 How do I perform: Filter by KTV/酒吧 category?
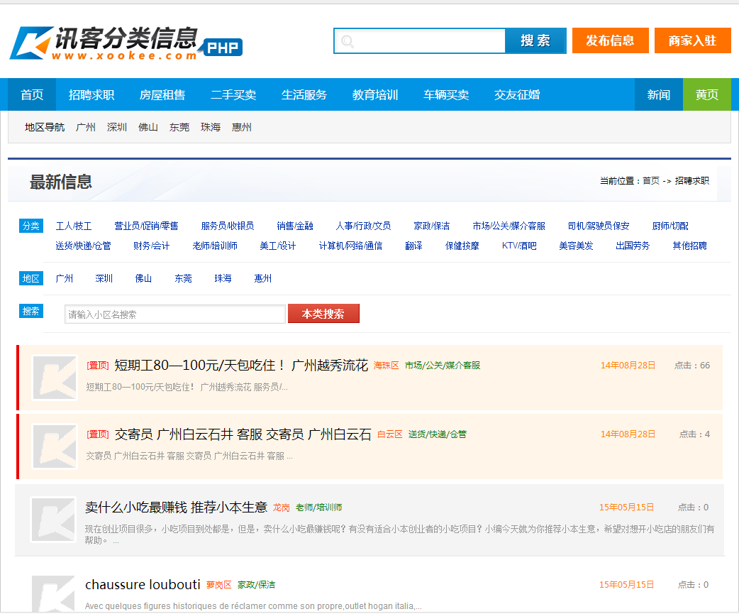pos(519,246)
